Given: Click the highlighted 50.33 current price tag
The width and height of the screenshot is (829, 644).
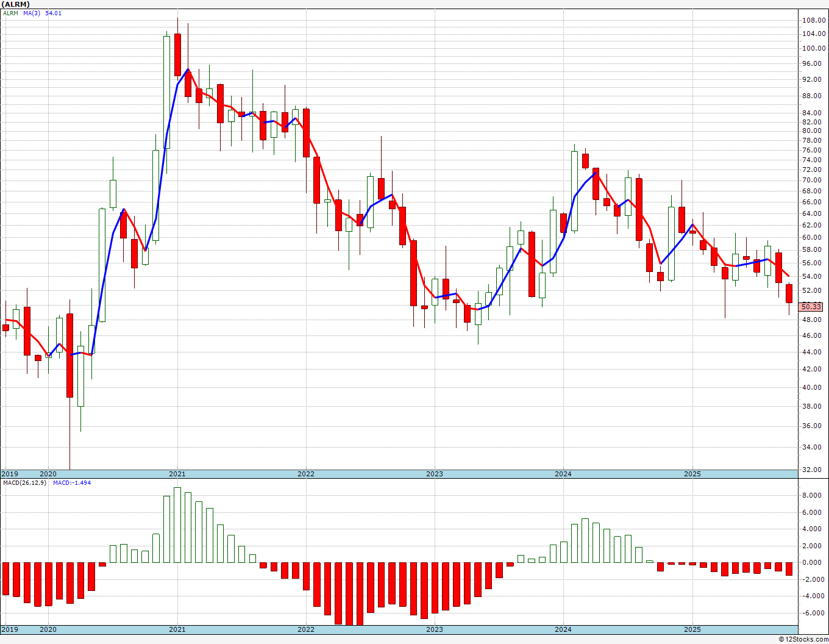Looking at the screenshot, I should (x=811, y=307).
